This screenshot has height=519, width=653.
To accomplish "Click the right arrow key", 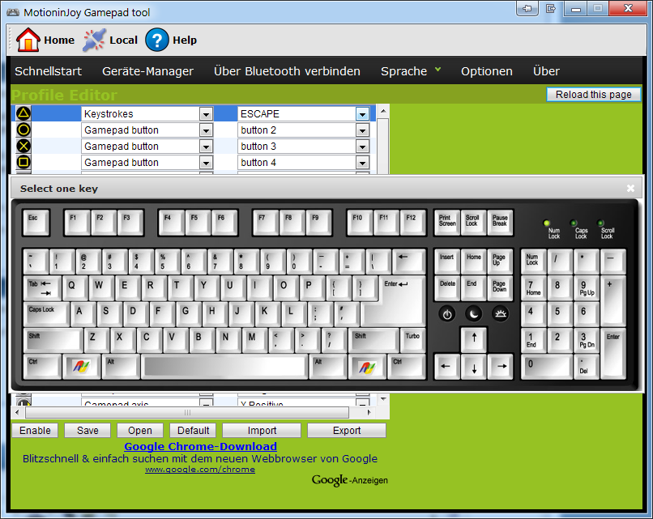I will 501,367.
